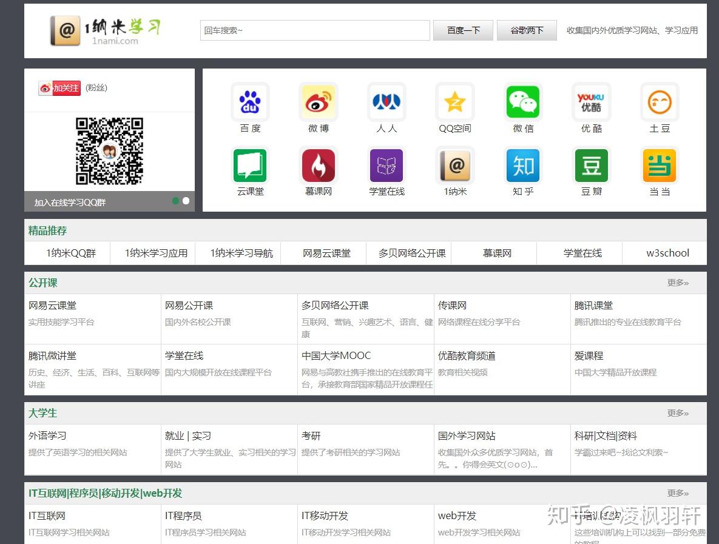Screen dimensions: 719x544
Task: Select 慕课网 in 精品推荐 bar
Action: click(497, 253)
